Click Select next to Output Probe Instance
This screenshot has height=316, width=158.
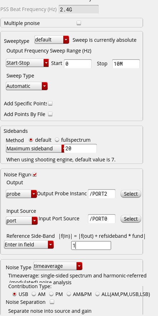click(x=131, y=194)
